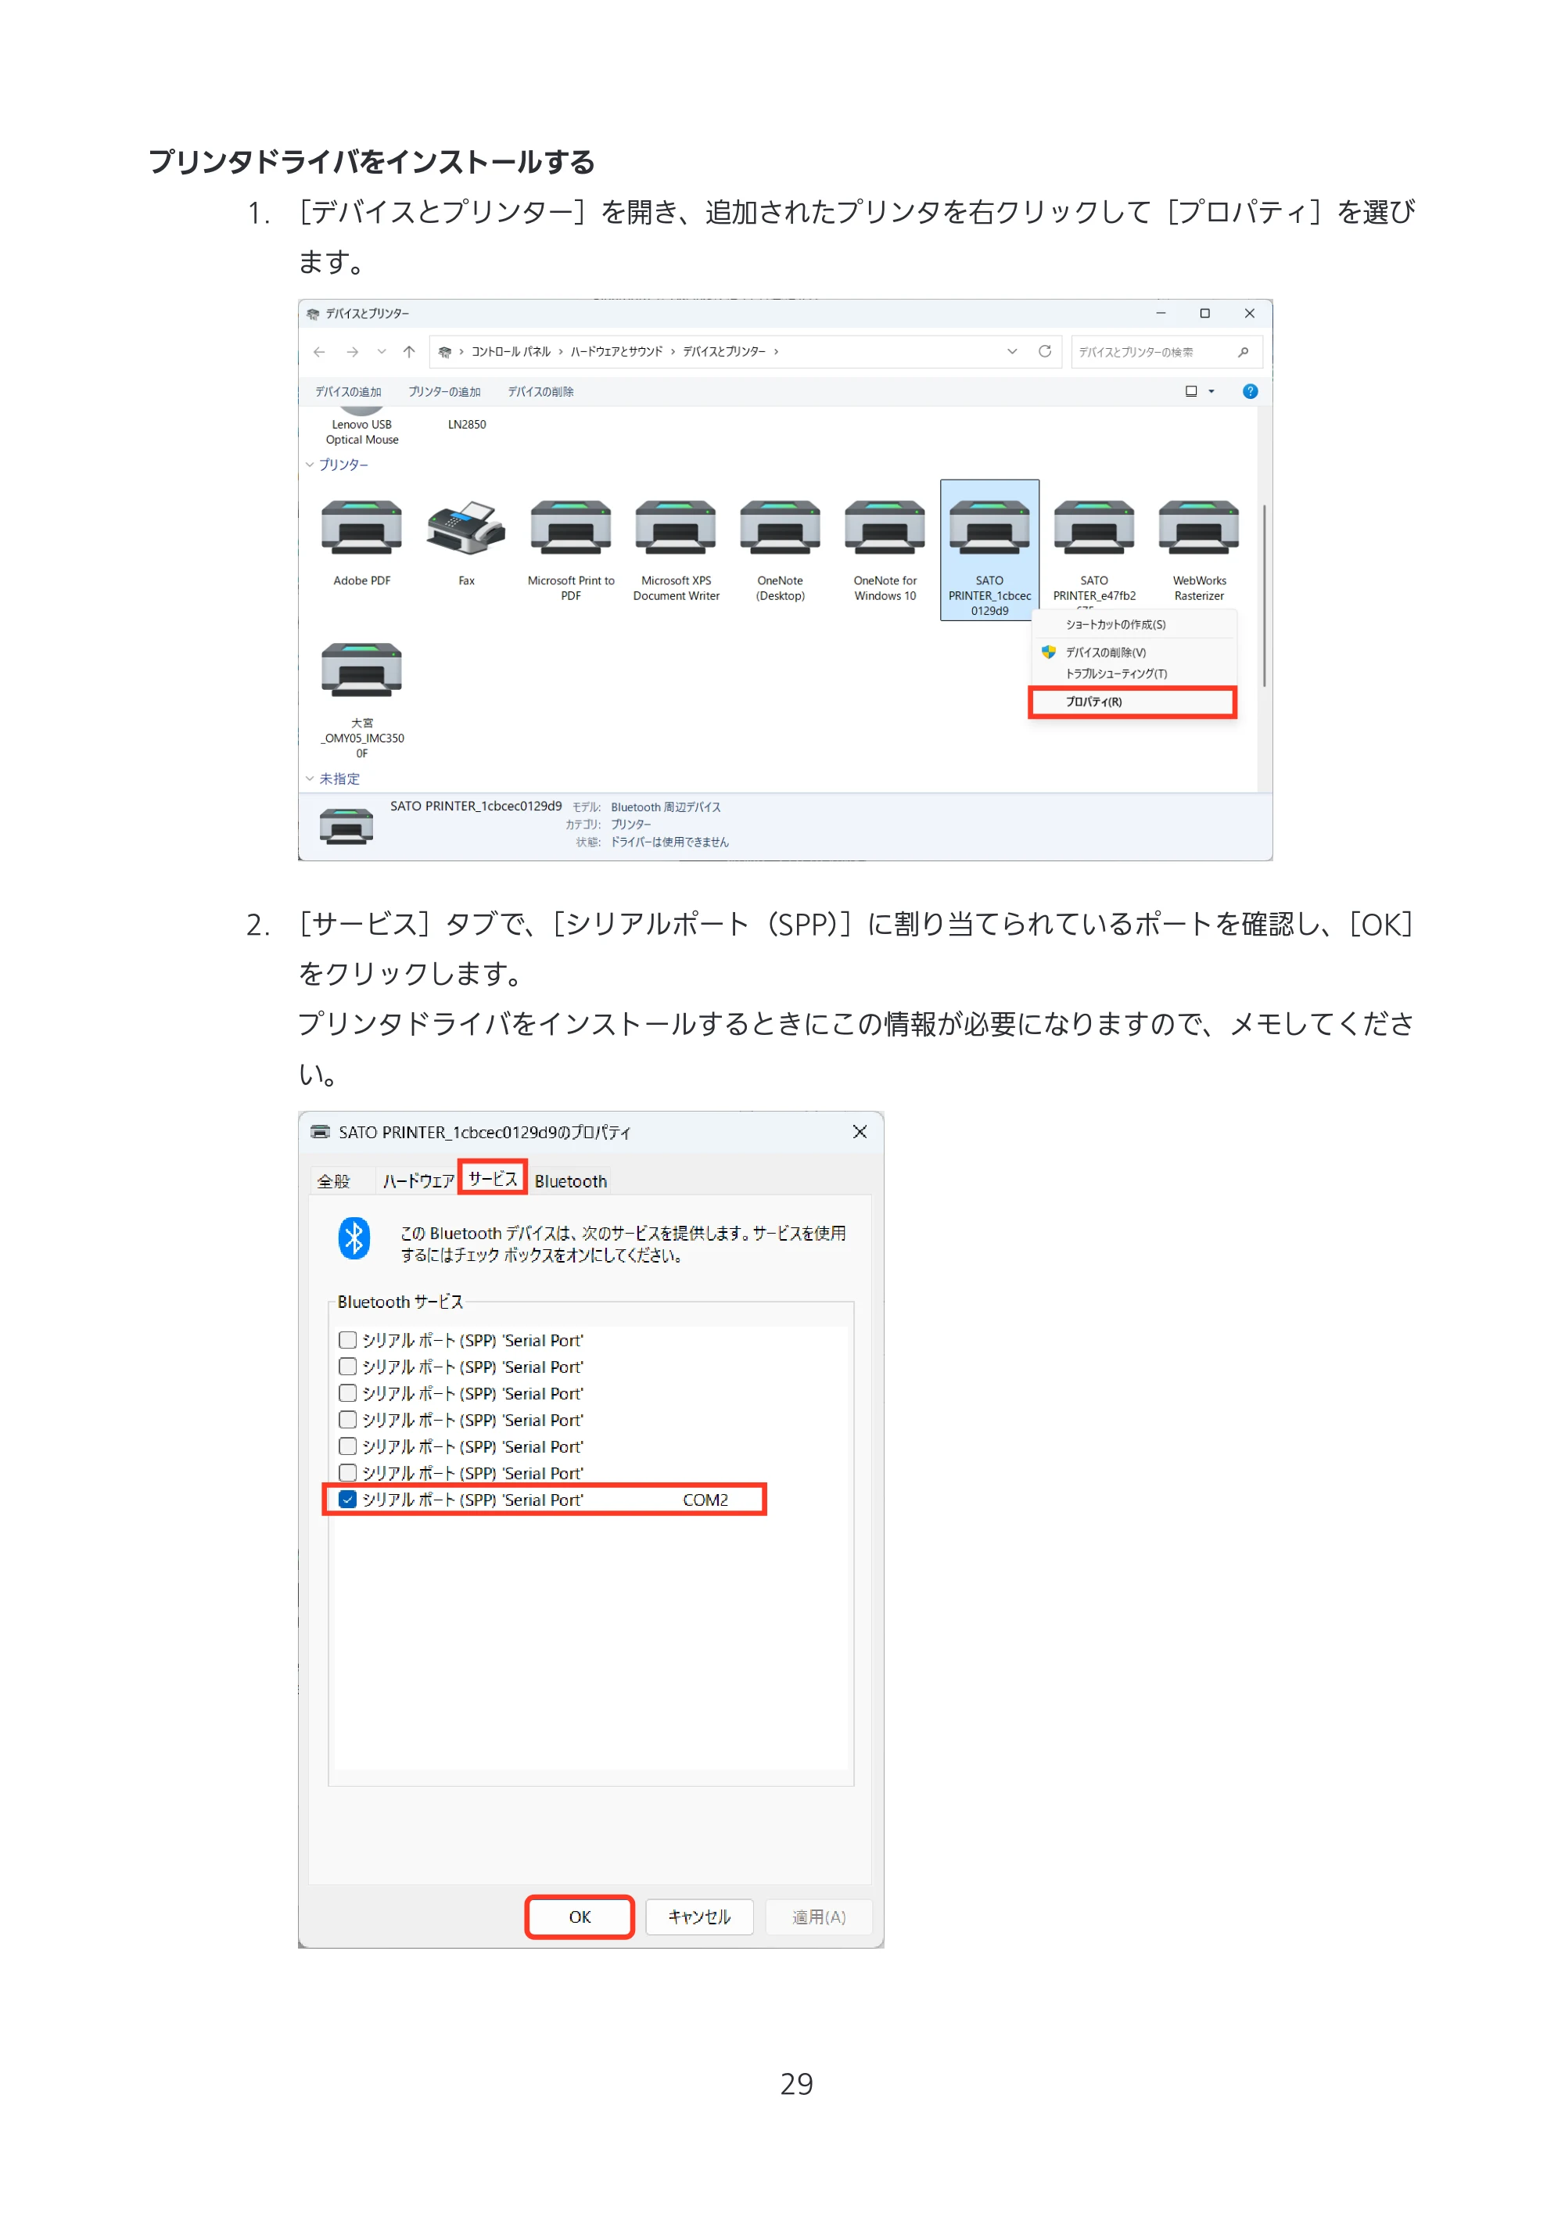Open the recent locations dropdown arrow
Viewport: 1565px width, 2213px height.
click(x=382, y=352)
